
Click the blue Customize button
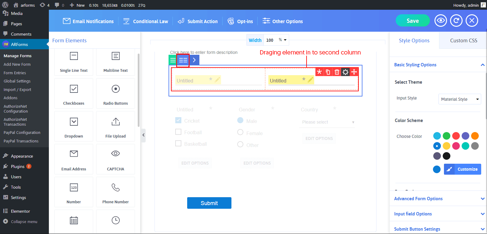coord(463,169)
